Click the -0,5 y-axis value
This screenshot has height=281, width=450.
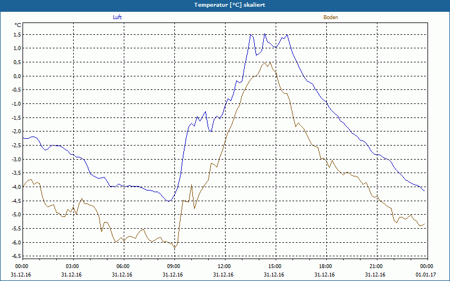[17, 90]
